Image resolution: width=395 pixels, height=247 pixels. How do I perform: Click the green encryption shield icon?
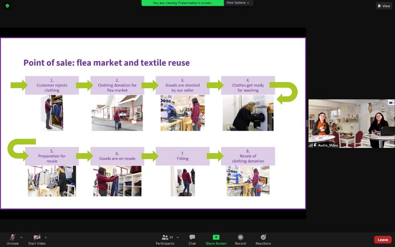(7, 6)
